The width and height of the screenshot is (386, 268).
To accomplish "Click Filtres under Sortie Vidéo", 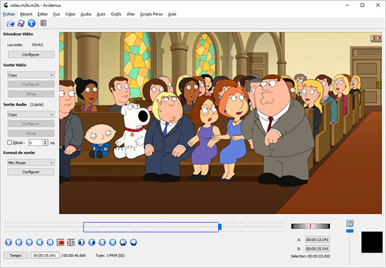I will pos(31,94).
